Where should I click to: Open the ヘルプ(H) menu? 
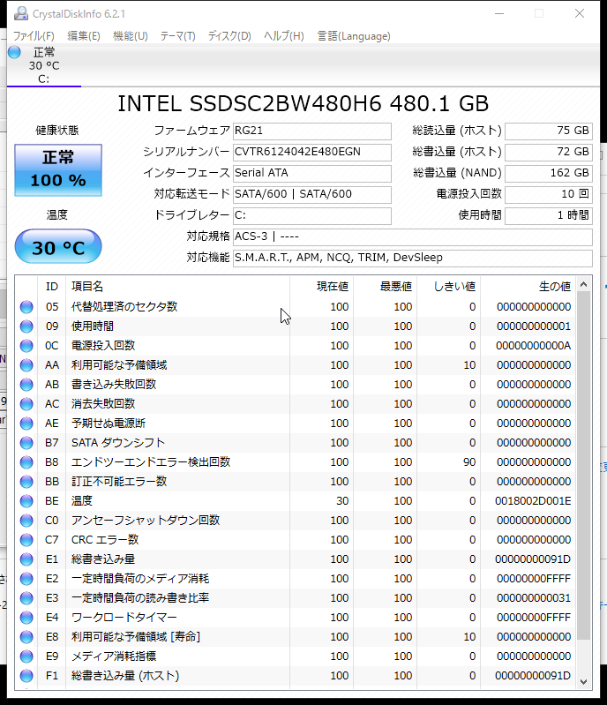(x=284, y=36)
